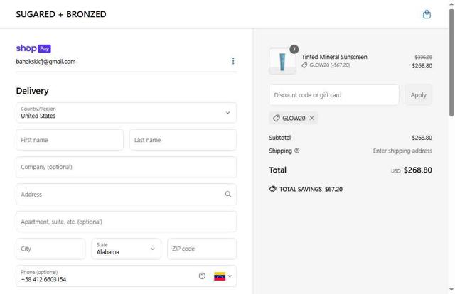This screenshot has width=455, height=294.
Task: Click the Delivery section heading
Action: coord(32,91)
